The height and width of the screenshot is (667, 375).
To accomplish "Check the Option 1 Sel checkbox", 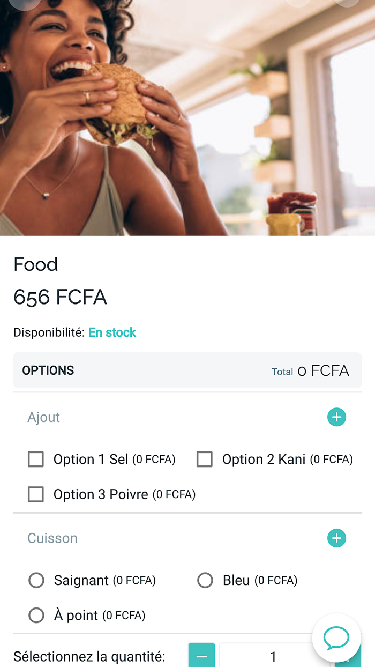I will click(x=36, y=460).
